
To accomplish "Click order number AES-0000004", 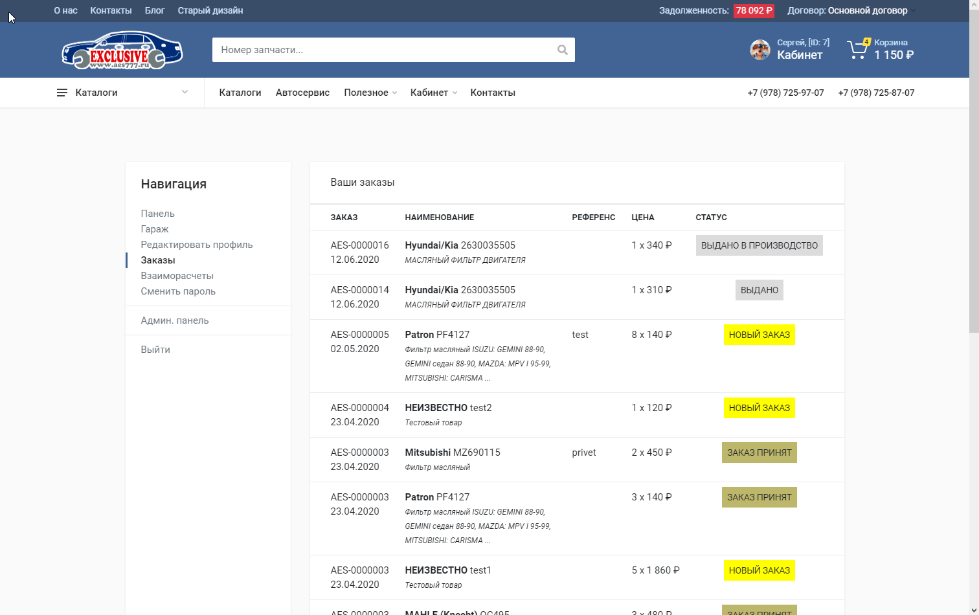I will click(359, 408).
